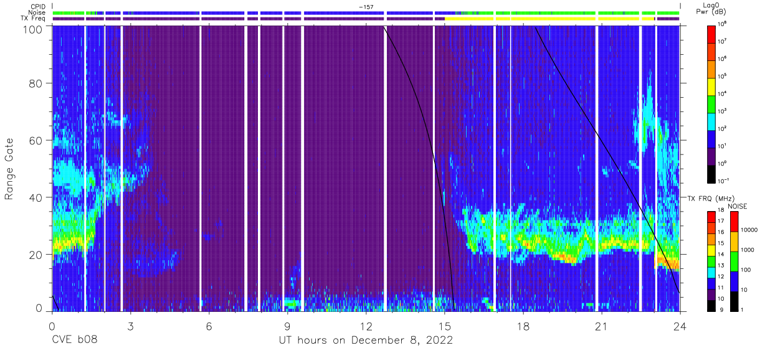The width and height of the screenshot is (765, 353).
Task: Click y-axis tick label '100'
Action: point(34,29)
